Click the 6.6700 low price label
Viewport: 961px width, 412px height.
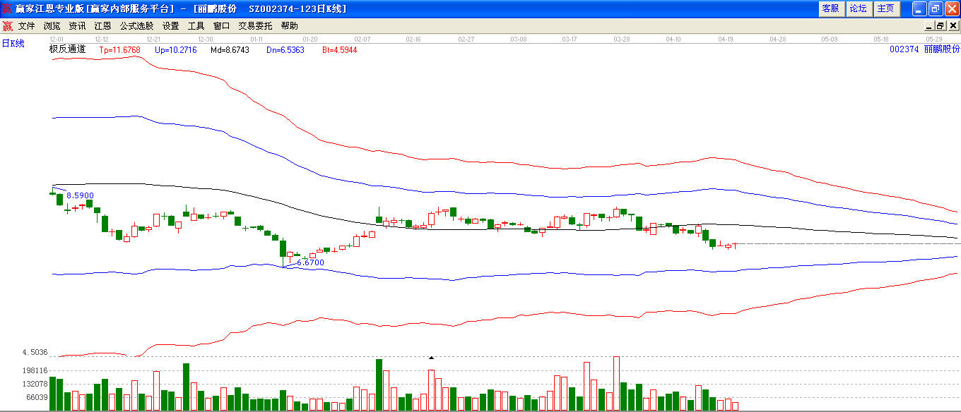click(310, 262)
